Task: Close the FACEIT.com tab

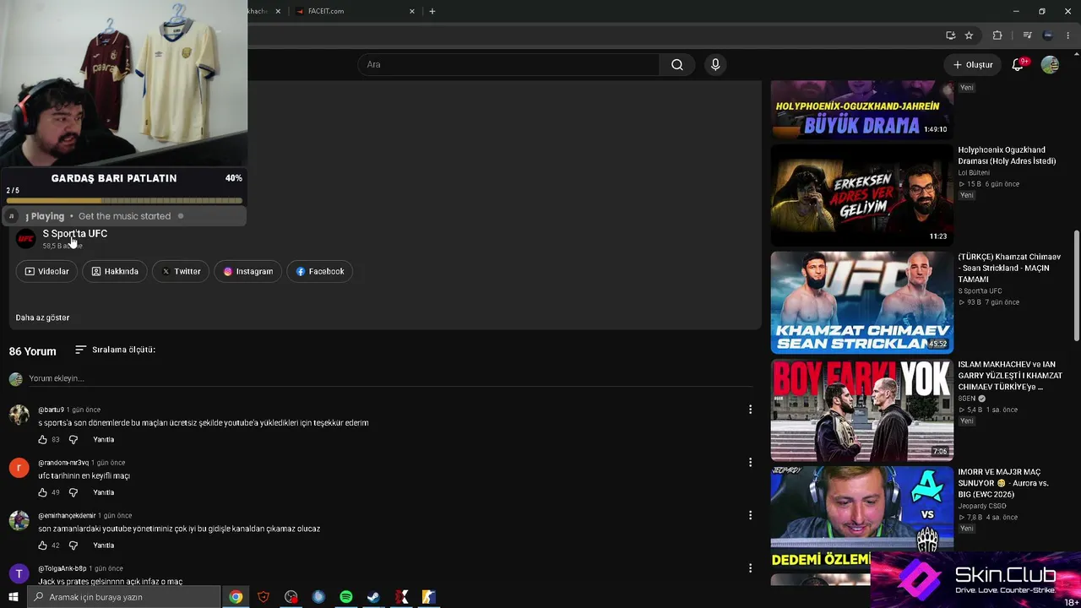Action: pyautogui.click(x=412, y=11)
